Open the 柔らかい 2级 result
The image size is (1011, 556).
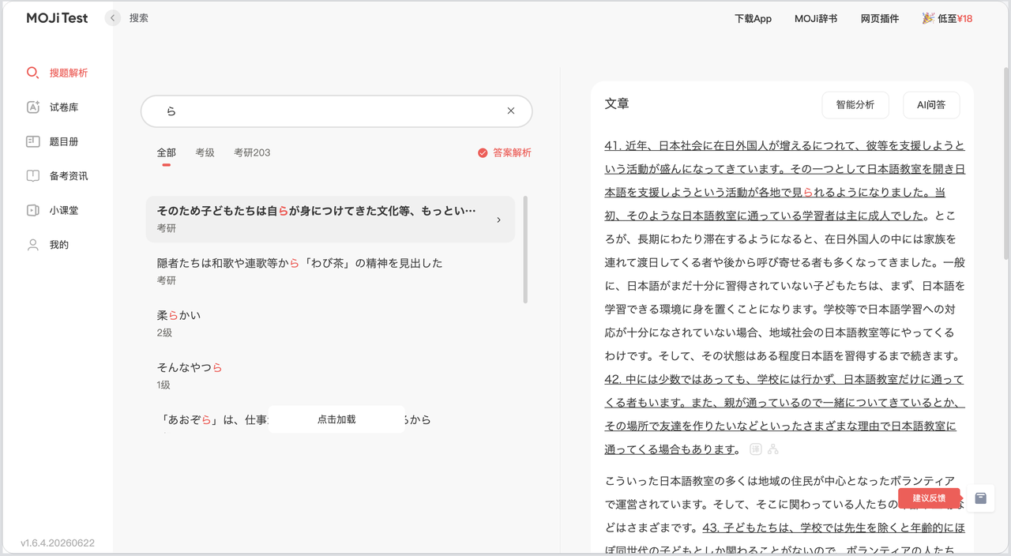(330, 323)
